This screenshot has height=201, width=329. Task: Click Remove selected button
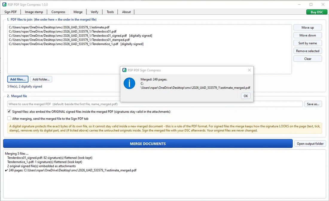[307, 51]
